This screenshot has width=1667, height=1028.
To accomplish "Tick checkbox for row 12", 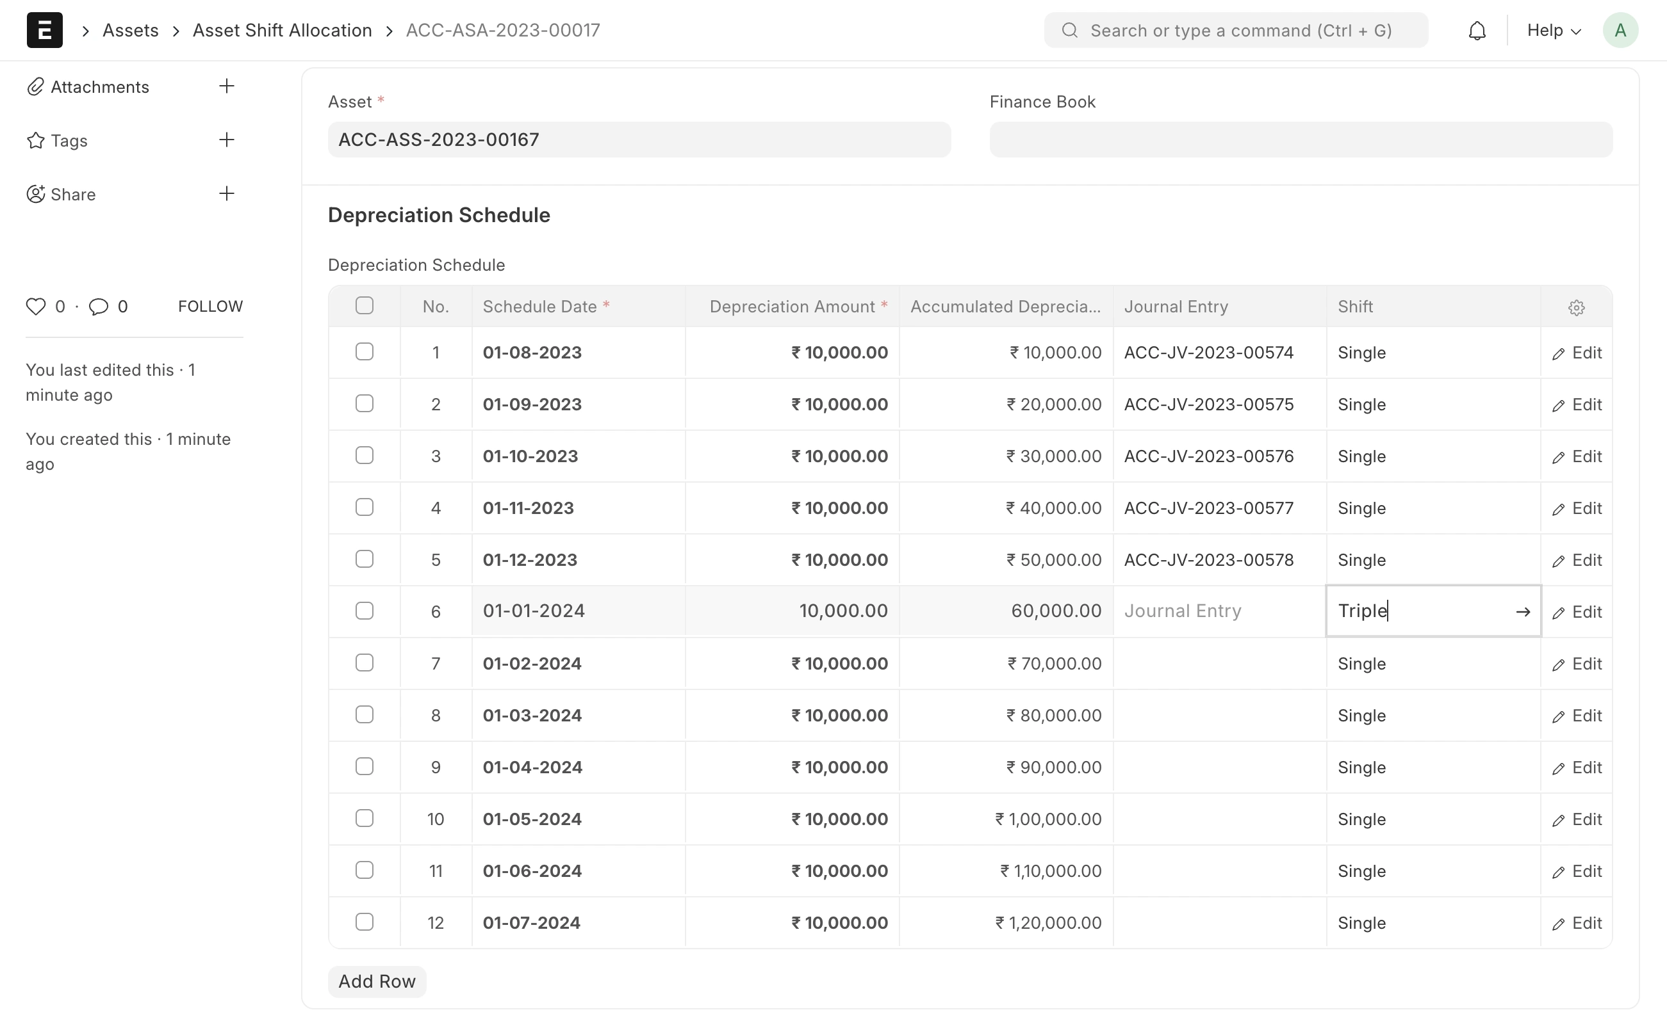I will 364,922.
